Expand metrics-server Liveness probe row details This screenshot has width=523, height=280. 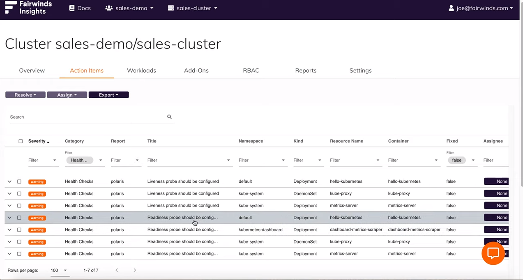tap(9, 206)
